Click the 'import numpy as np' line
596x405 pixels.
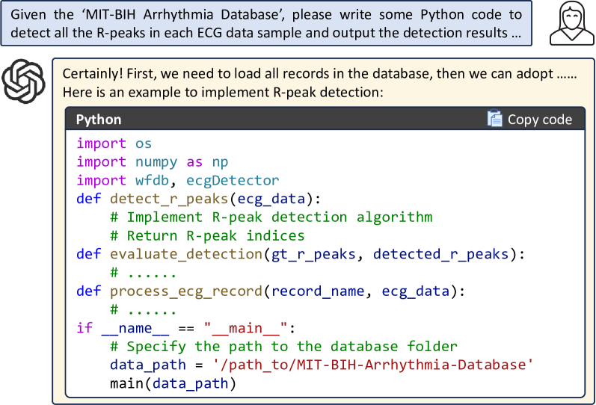click(153, 161)
